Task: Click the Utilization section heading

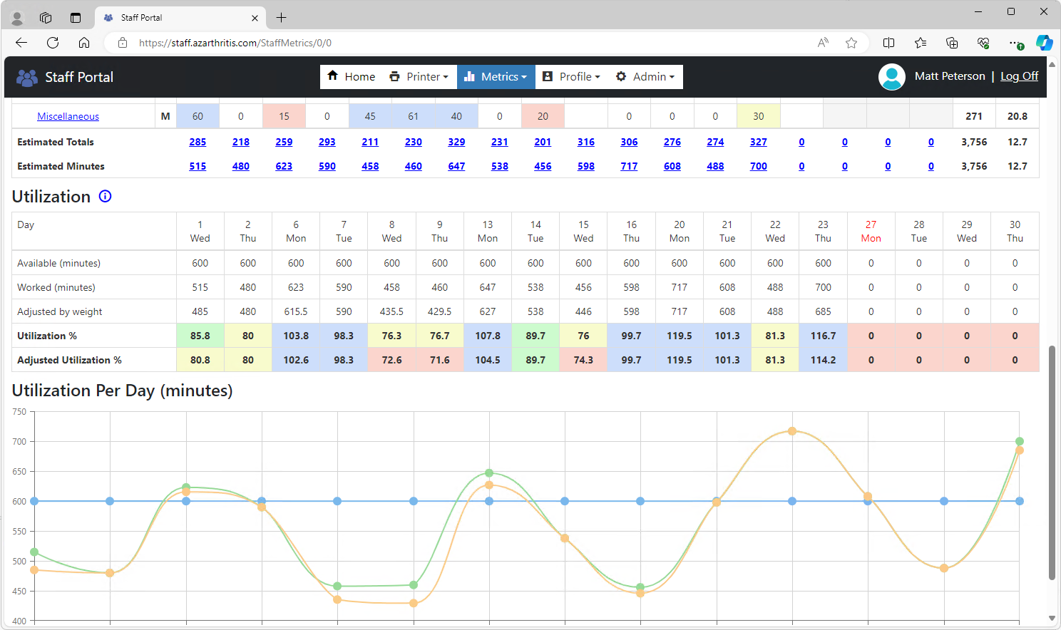Action: pos(51,197)
